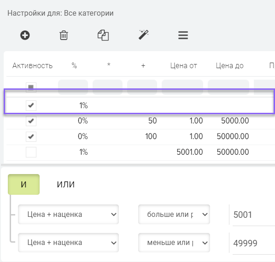Click the 100 markup cell
The image size is (275, 262).
coord(151,136)
